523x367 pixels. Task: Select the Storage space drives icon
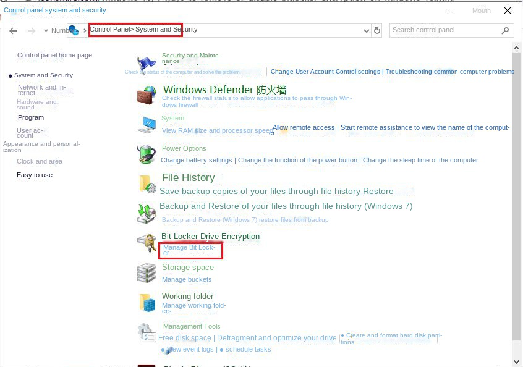coord(146,273)
